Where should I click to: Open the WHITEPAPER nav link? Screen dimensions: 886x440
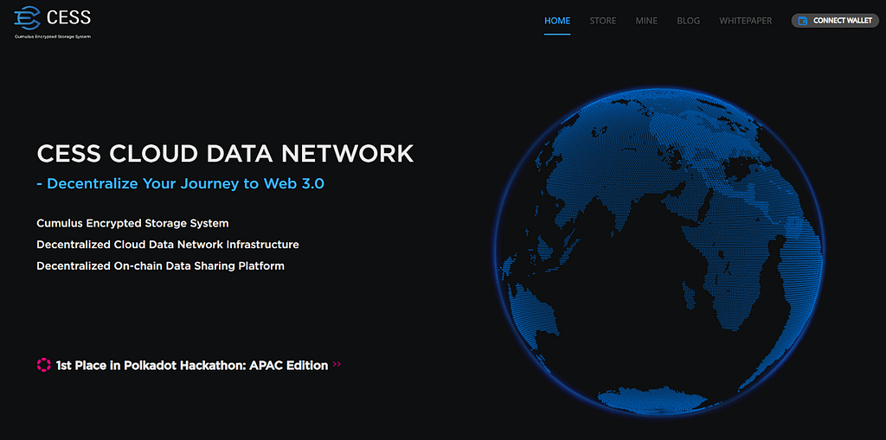745,21
